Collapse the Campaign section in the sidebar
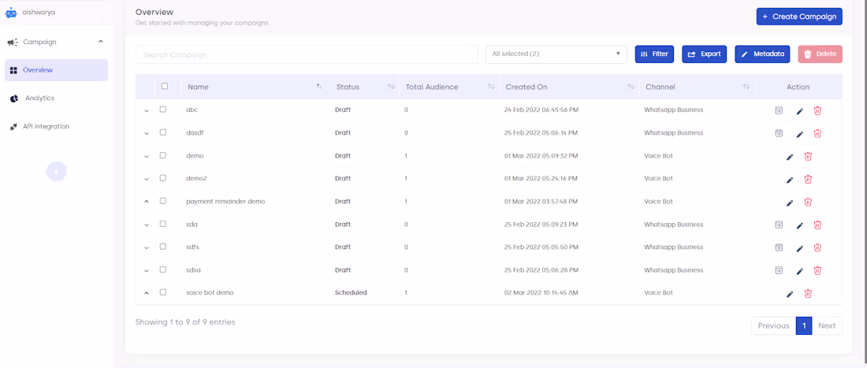 tap(100, 42)
